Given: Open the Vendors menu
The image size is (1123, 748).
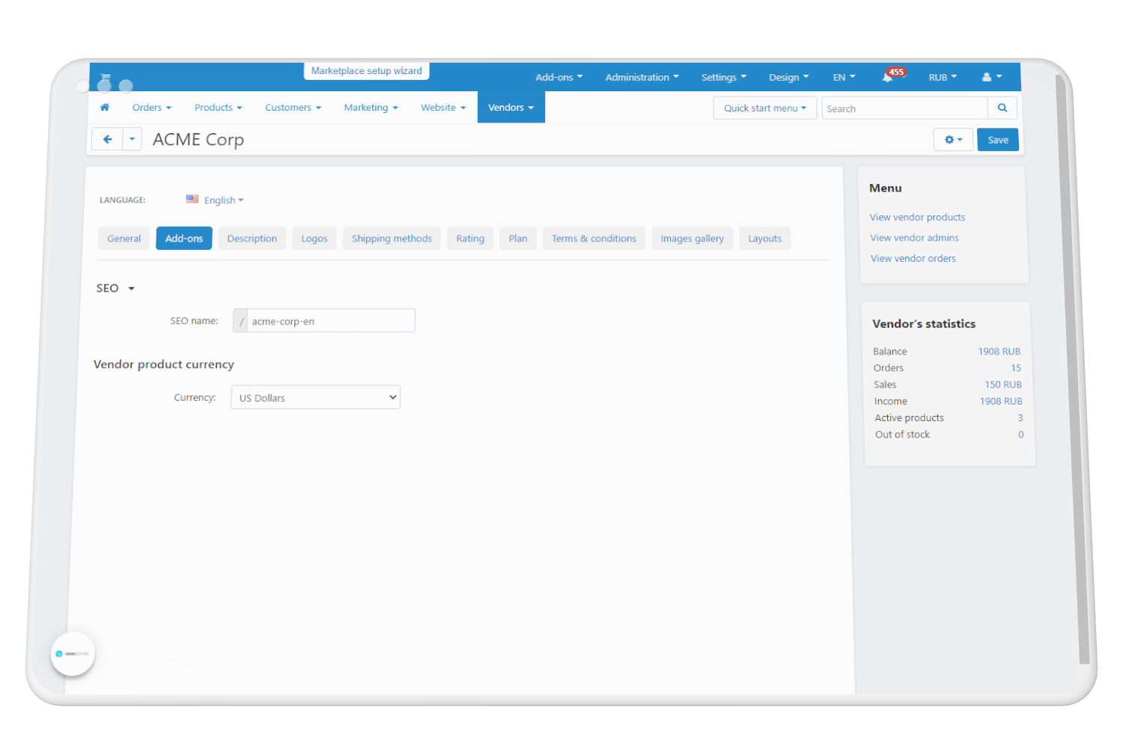Looking at the screenshot, I should [511, 108].
